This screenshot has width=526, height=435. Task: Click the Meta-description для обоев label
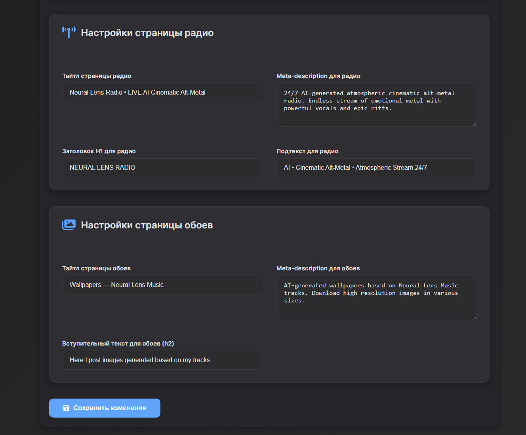pyautogui.click(x=318, y=268)
